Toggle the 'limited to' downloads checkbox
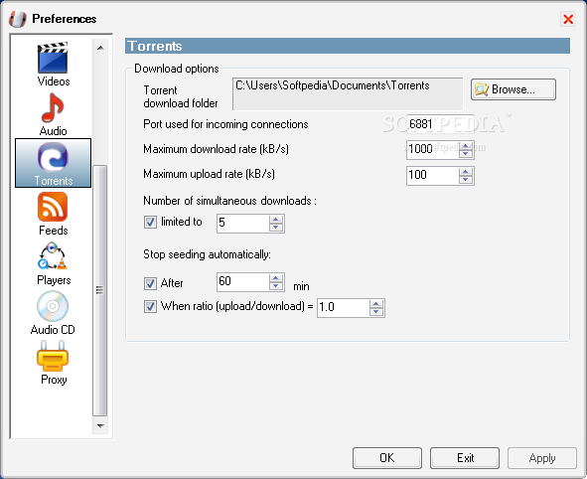Screen dimensions: 587x479 pos(150,222)
